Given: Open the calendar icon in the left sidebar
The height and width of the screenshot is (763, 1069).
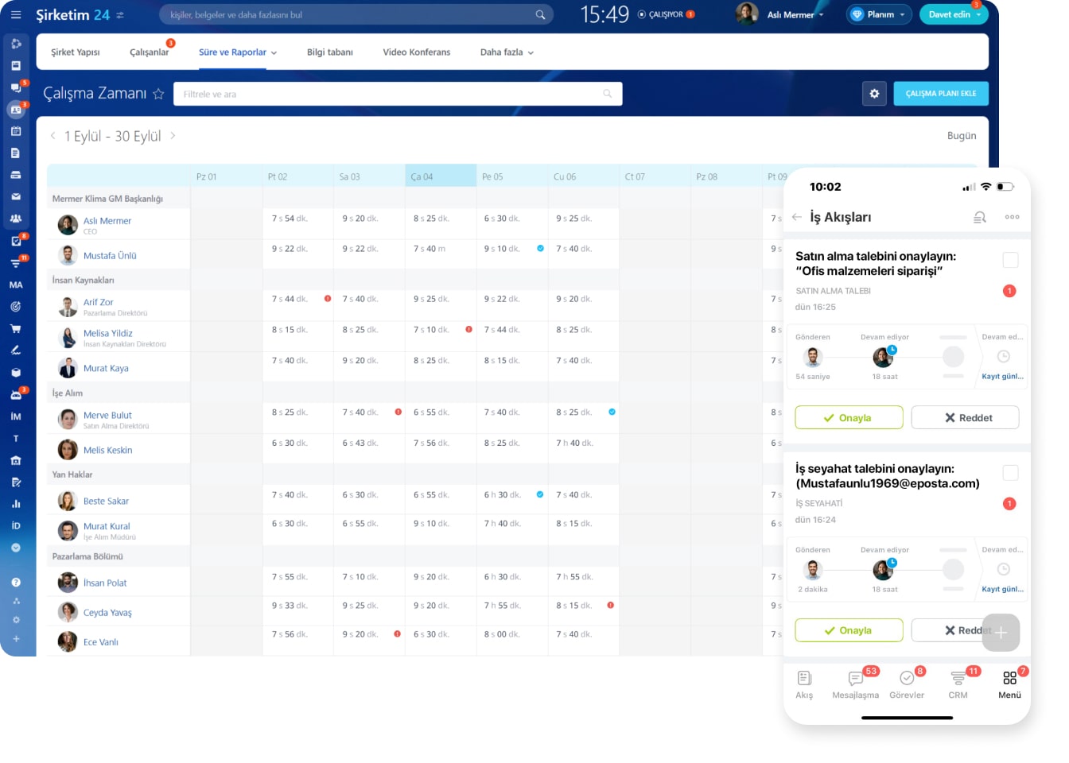Looking at the screenshot, I should point(17,130).
